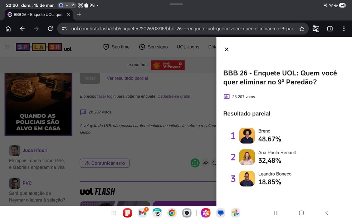Click Breno's contestant thumbnail
The height and width of the screenshot is (220, 352).
(247, 135)
